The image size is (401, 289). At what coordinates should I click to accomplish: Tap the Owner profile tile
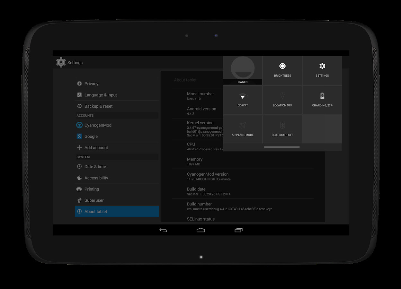click(243, 70)
